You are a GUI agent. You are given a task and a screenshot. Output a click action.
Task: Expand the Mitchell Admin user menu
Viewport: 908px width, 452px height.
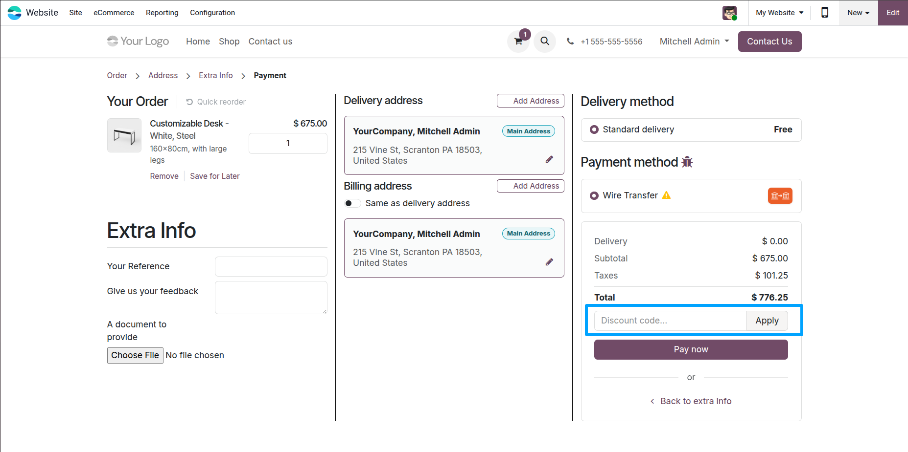[x=694, y=42]
